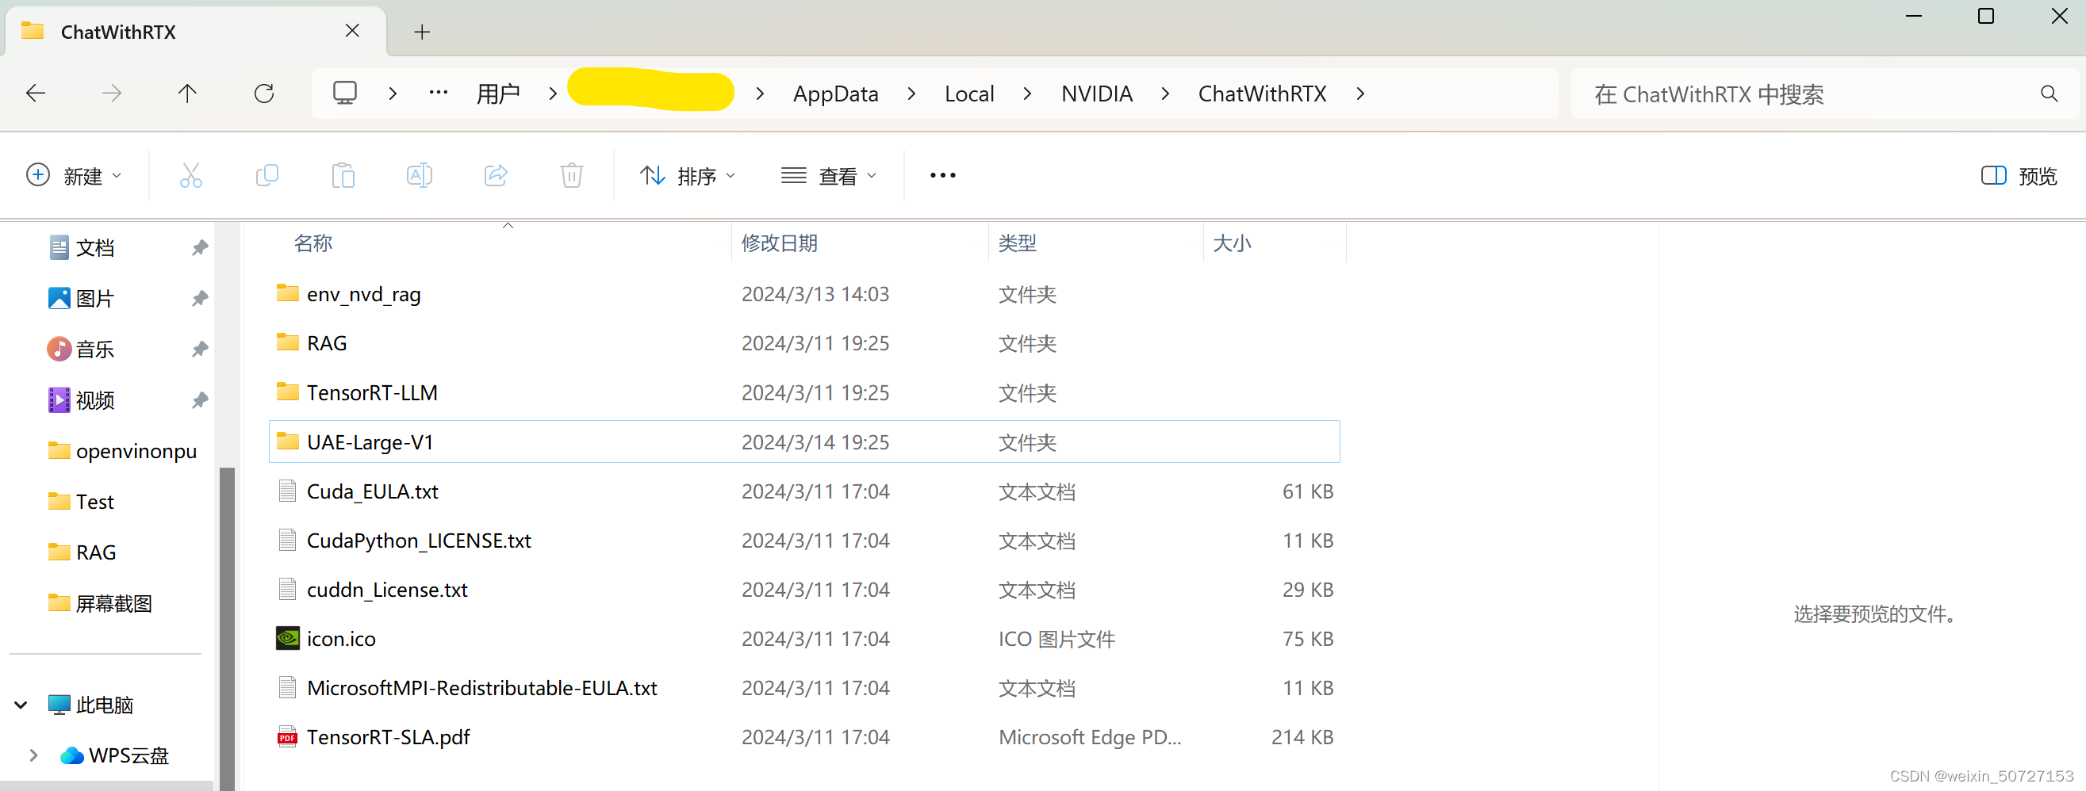Select the UAE-Large-V1 folder row
The image size is (2086, 791).
coord(804,441)
